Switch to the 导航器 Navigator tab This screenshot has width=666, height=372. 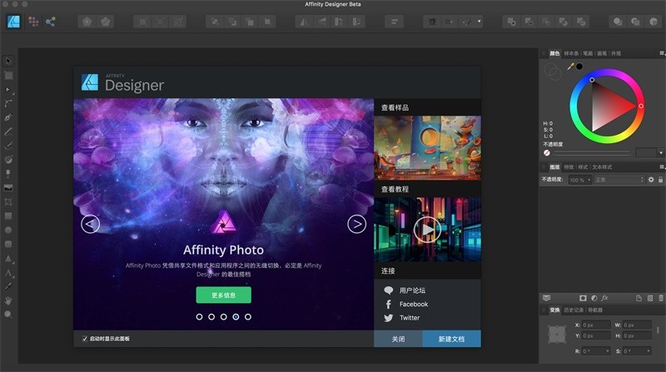click(x=595, y=310)
